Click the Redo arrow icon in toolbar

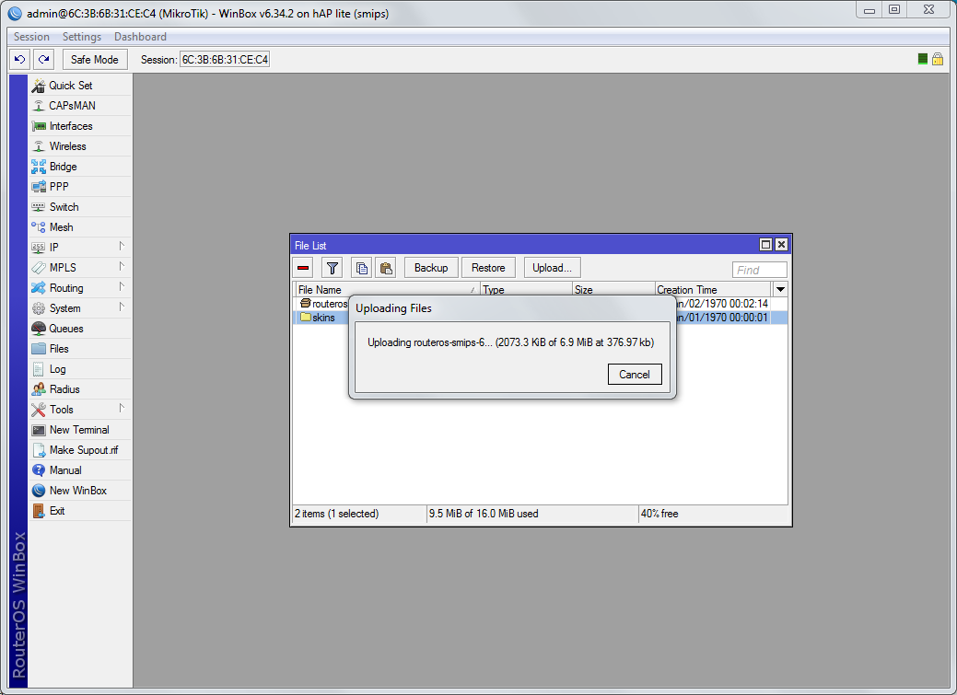(x=43, y=59)
